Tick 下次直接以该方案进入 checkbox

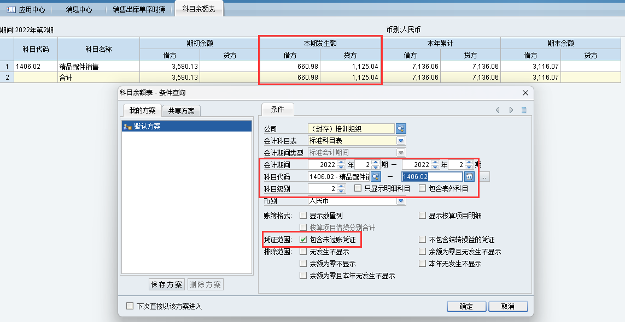tap(130, 306)
